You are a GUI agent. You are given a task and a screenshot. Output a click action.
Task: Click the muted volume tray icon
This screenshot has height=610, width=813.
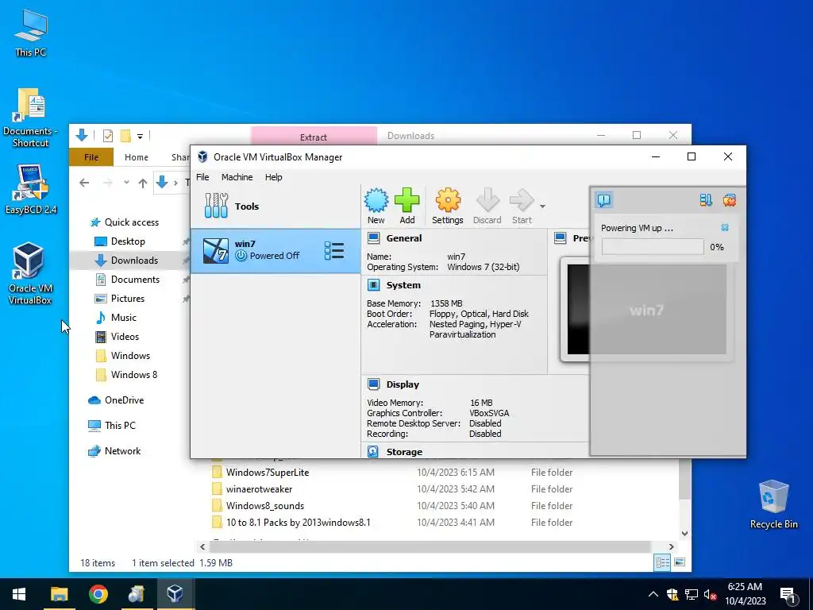(x=710, y=594)
